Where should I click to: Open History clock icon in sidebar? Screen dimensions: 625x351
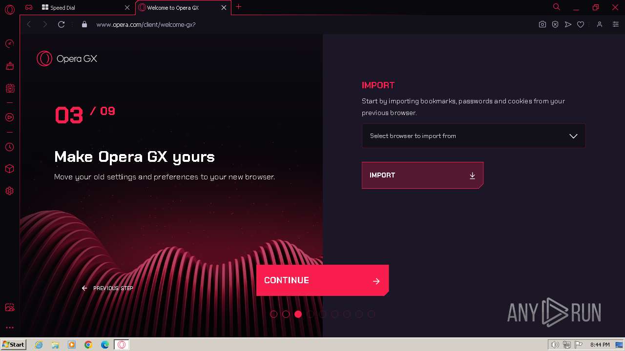click(x=9, y=147)
